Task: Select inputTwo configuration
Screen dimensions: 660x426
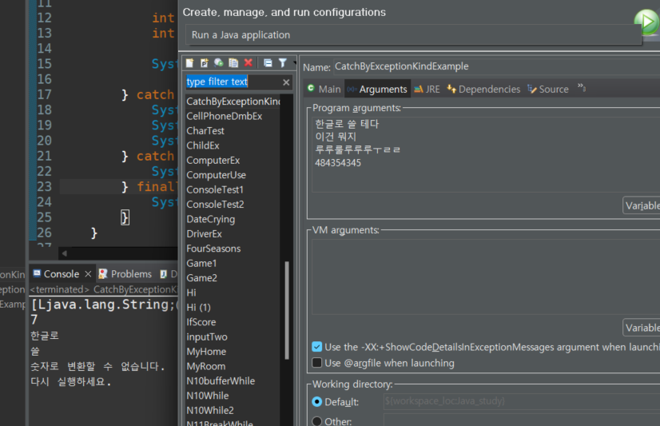Action: [x=207, y=336]
